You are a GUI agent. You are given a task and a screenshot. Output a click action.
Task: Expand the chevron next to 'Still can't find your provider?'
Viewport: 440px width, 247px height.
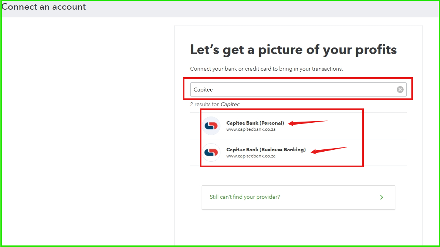tap(381, 197)
